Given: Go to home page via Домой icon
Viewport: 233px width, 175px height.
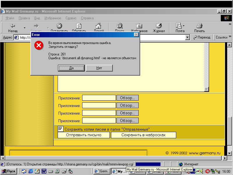Looking at the screenshot, I should click(x=98, y=26).
